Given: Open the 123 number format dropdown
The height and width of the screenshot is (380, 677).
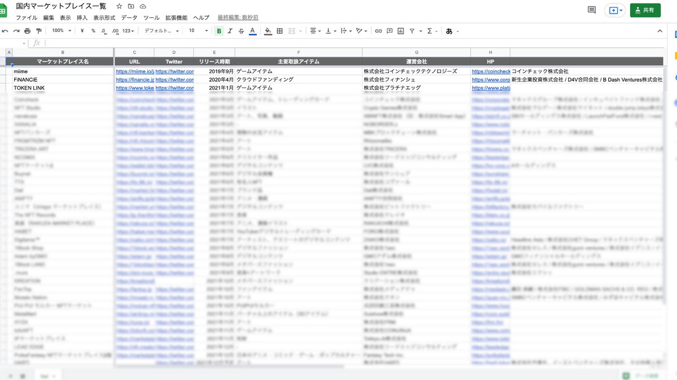Looking at the screenshot, I should (x=129, y=31).
